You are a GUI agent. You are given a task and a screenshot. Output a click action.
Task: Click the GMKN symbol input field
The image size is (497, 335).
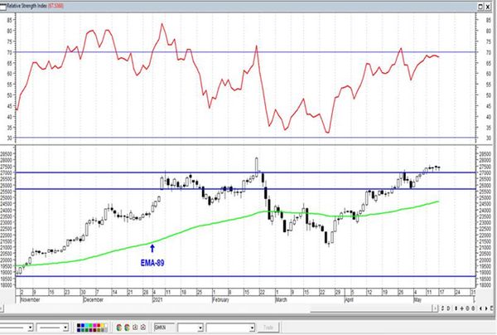click(x=165, y=327)
